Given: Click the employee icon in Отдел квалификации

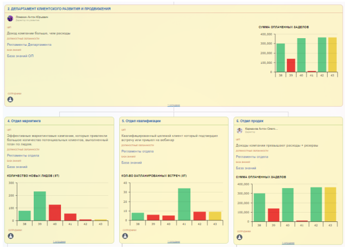Looking at the screenshot, I should point(125,237).
